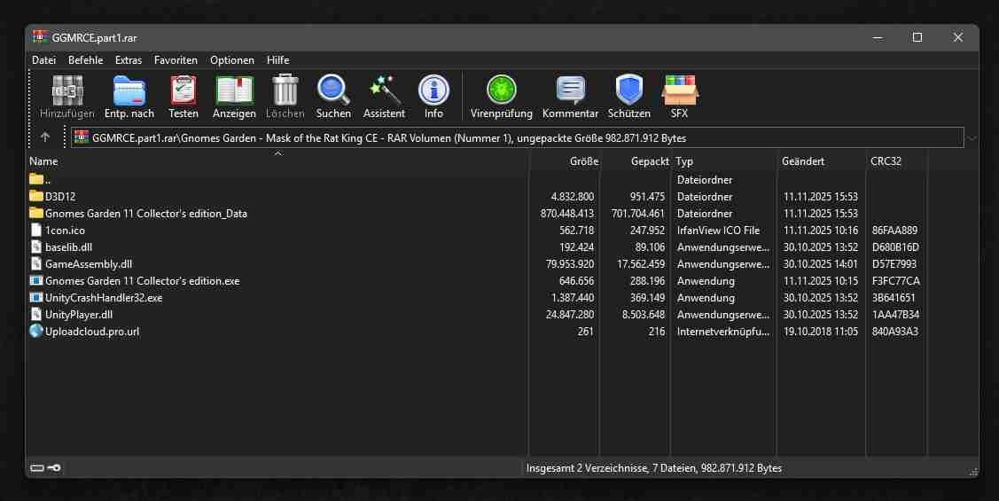Select the file name GameAssembly.dll
999x501 pixels.
tap(89, 264)
